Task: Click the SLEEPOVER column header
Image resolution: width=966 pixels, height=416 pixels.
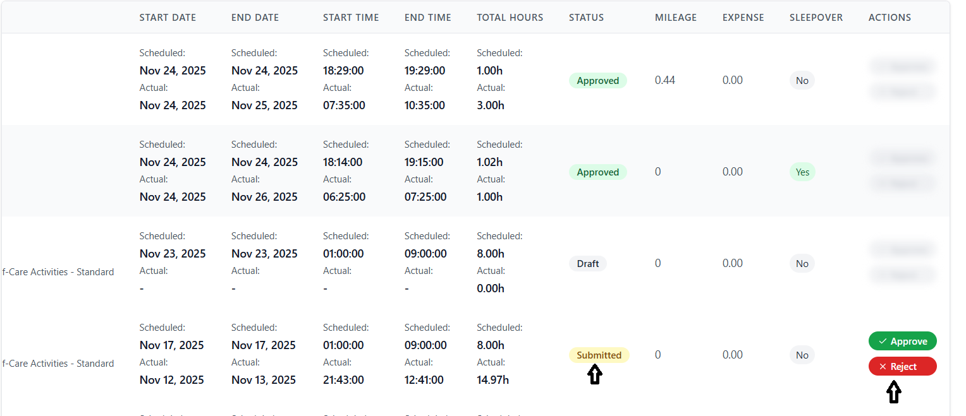Action: [x=816, y=18]
